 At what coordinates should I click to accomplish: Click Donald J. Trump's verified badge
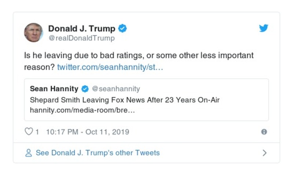click(x=123, y=29)
